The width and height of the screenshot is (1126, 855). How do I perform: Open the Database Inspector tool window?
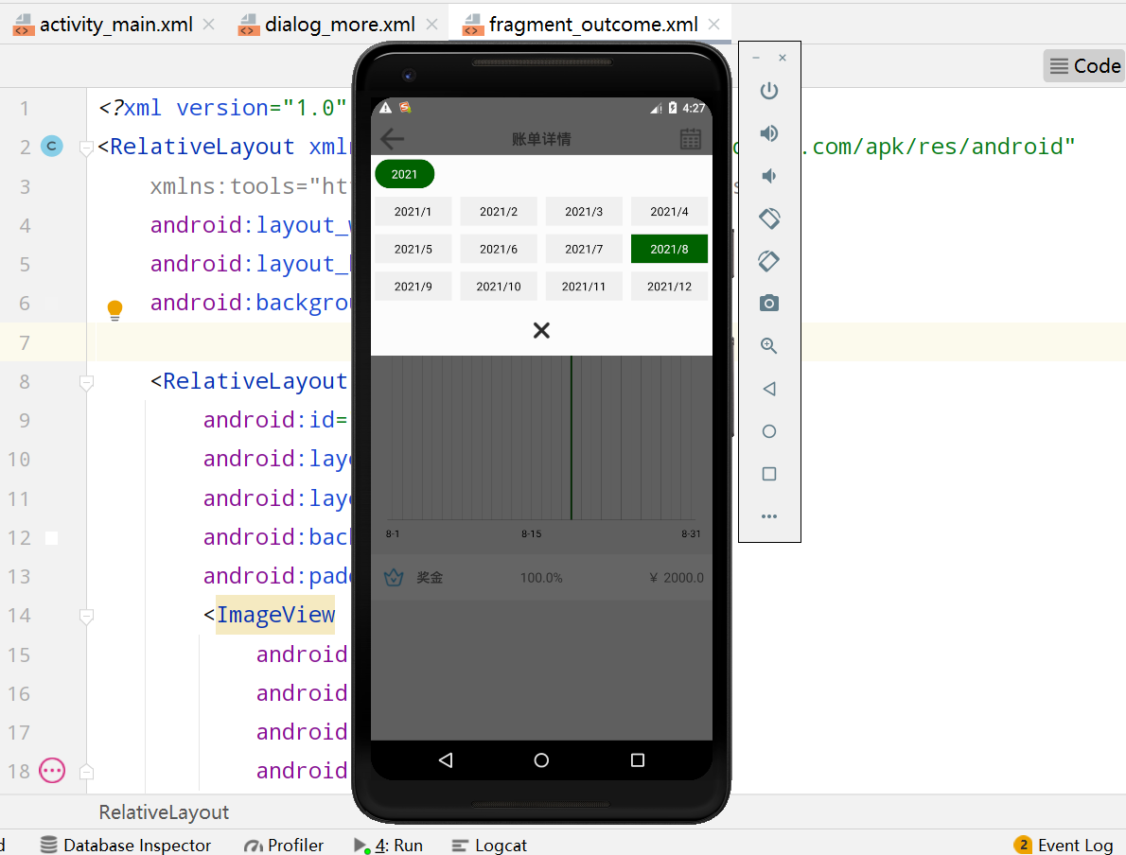(126, 845)
